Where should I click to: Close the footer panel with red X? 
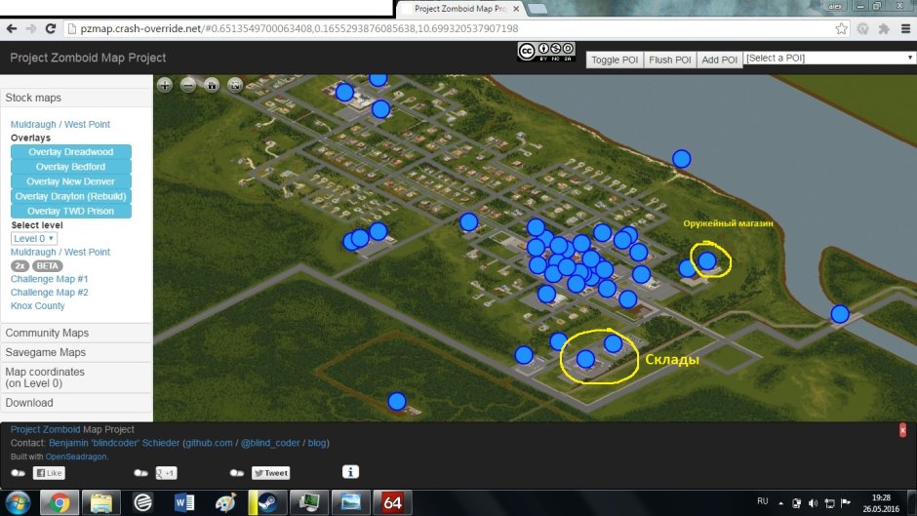coord(902,430)
